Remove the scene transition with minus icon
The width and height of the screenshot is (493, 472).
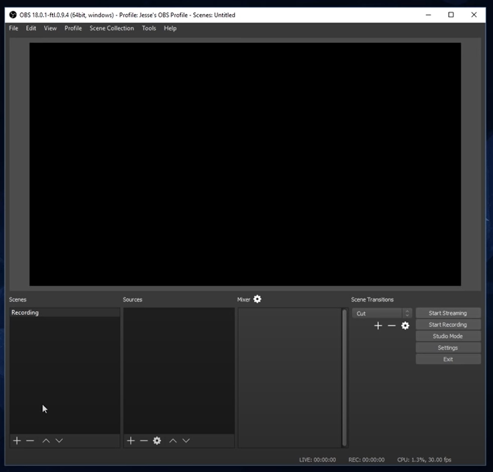(x=392, y=326)
